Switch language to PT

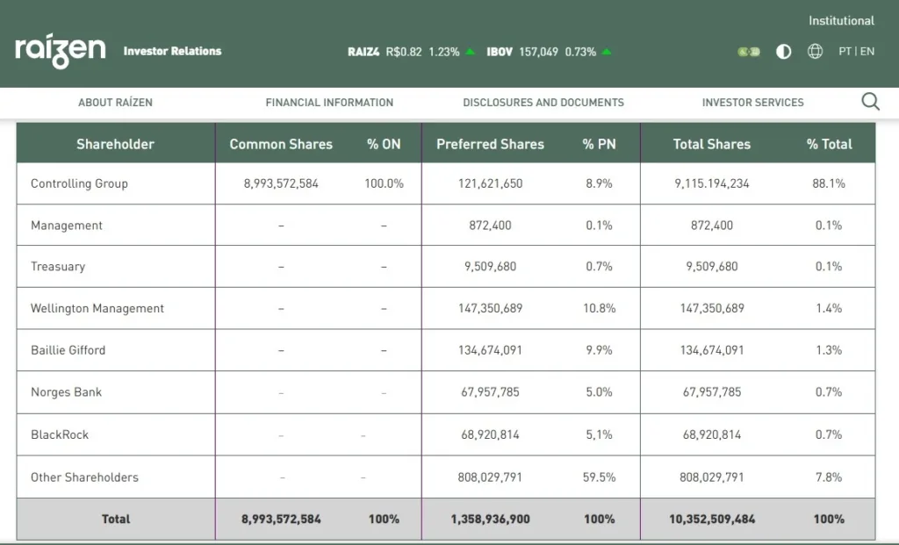(x=845, y=51)
